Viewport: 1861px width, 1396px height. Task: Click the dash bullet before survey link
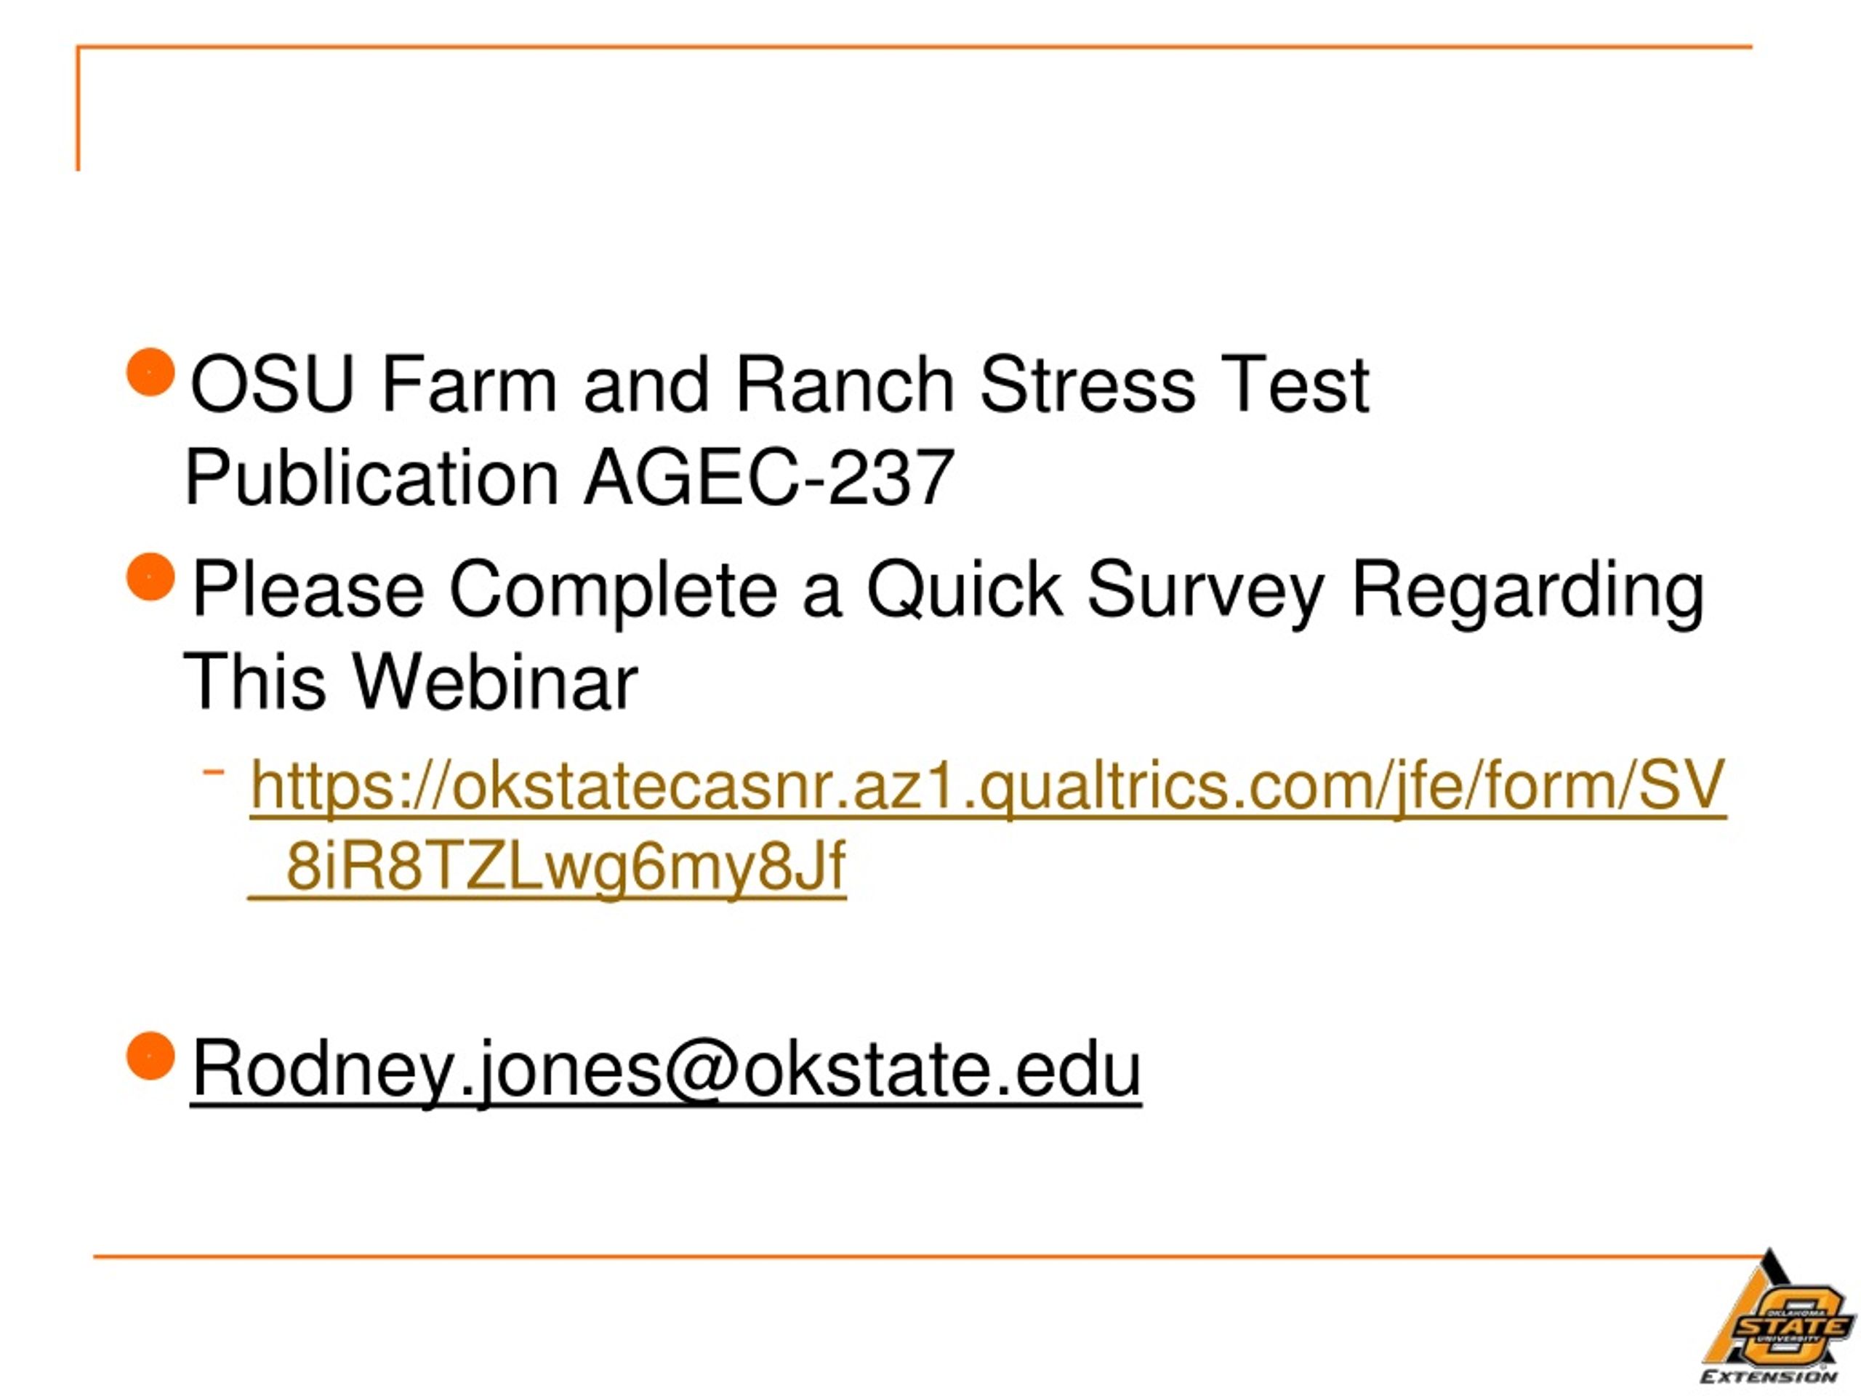pyautogui.click(x=214, y=771)
